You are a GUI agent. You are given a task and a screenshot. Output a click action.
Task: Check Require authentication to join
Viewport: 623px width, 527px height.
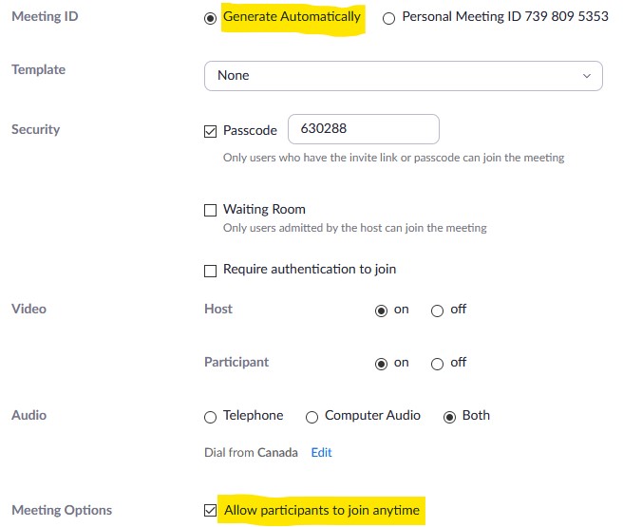210,271
